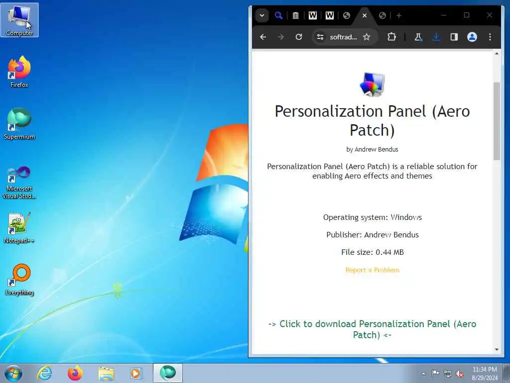510x383 pixels.
Task: View site information for softradar
Action: 320,37
